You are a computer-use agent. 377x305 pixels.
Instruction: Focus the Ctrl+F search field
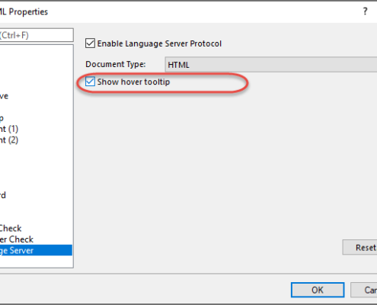[x=37, y=35]
